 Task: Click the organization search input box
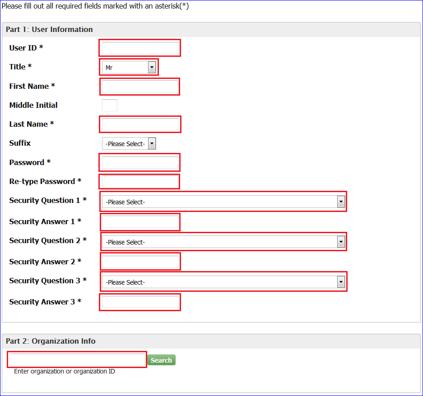pos(77,359)
